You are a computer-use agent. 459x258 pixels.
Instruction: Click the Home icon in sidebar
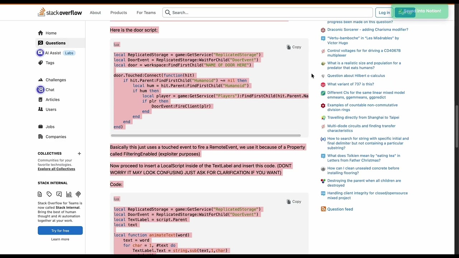pos(41,33)
